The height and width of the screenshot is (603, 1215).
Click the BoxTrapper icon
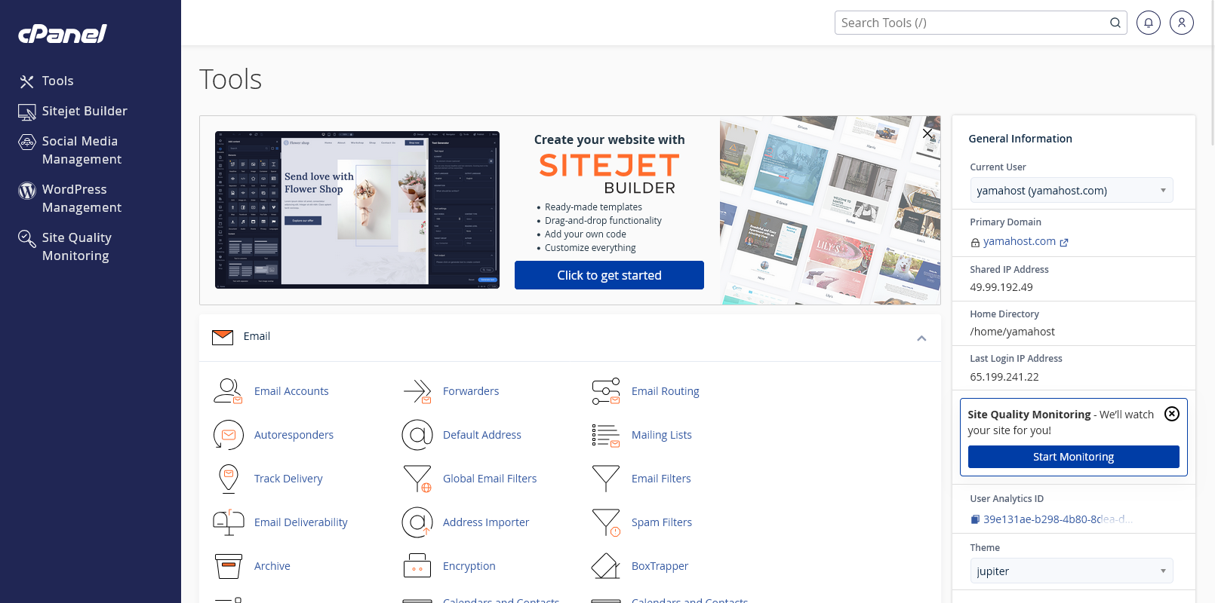coord(606,566)
